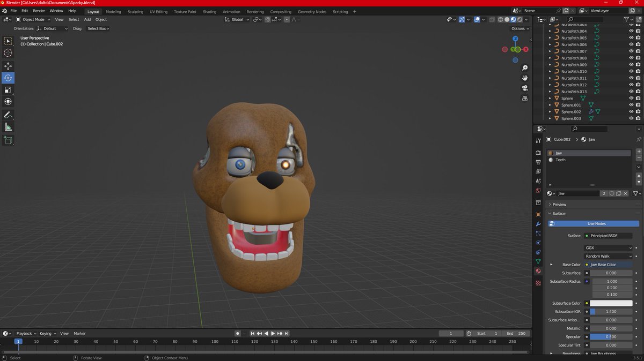
Task: Collapse the Surface panel
Action: click(559, 213)
